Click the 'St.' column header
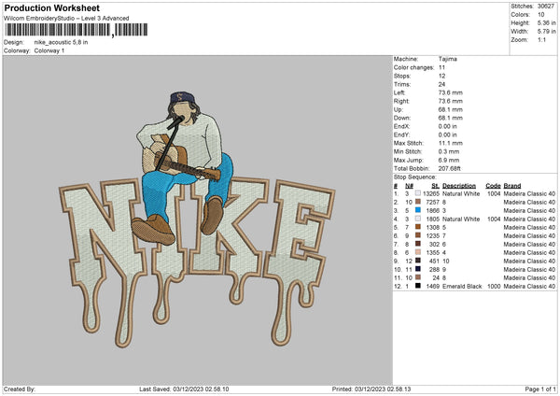 coord(435,186)
